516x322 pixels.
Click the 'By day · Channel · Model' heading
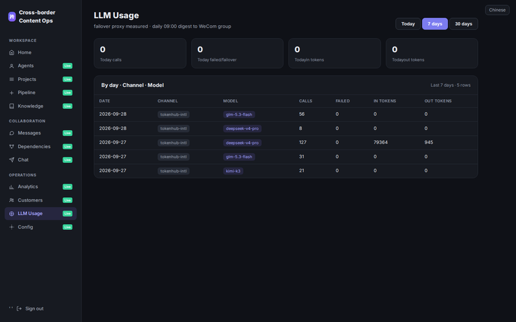tap(132, 85)
